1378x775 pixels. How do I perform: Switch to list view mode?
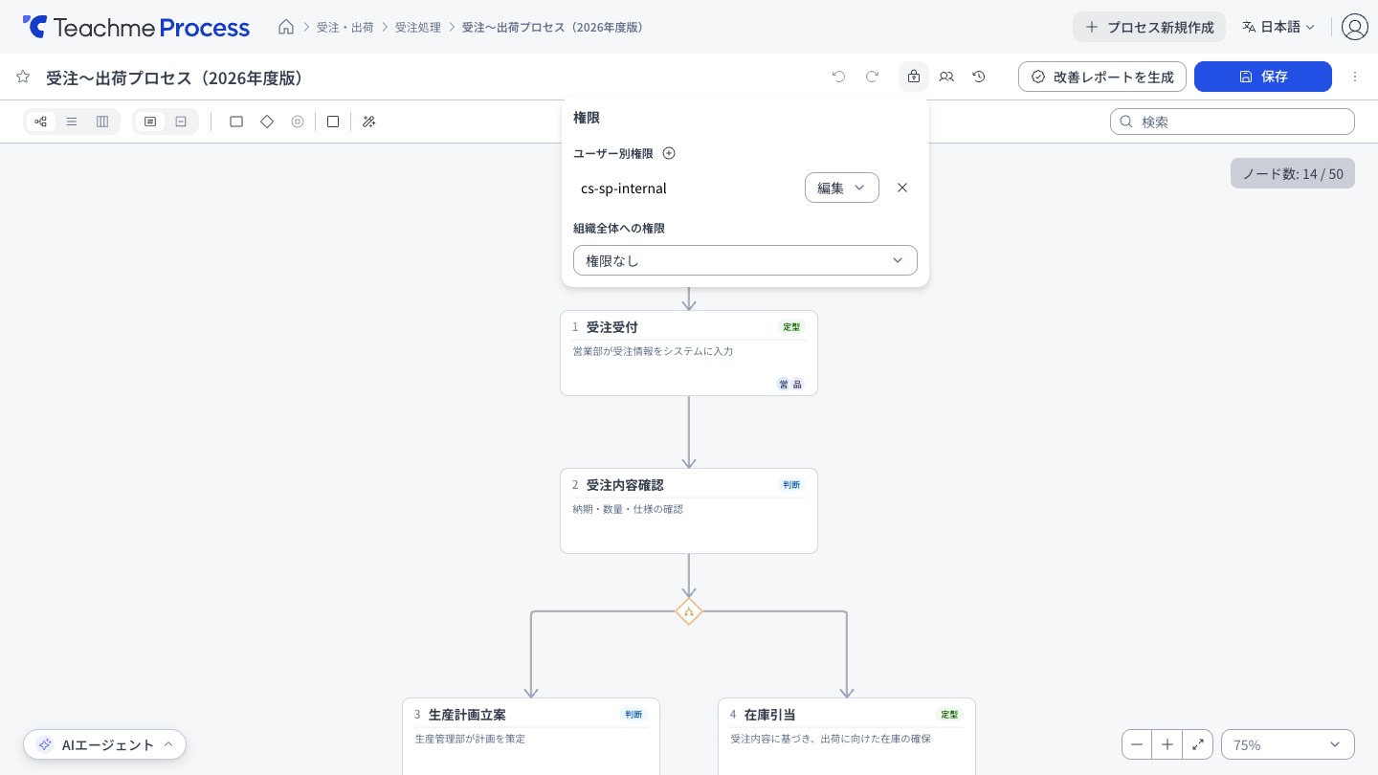72,122
